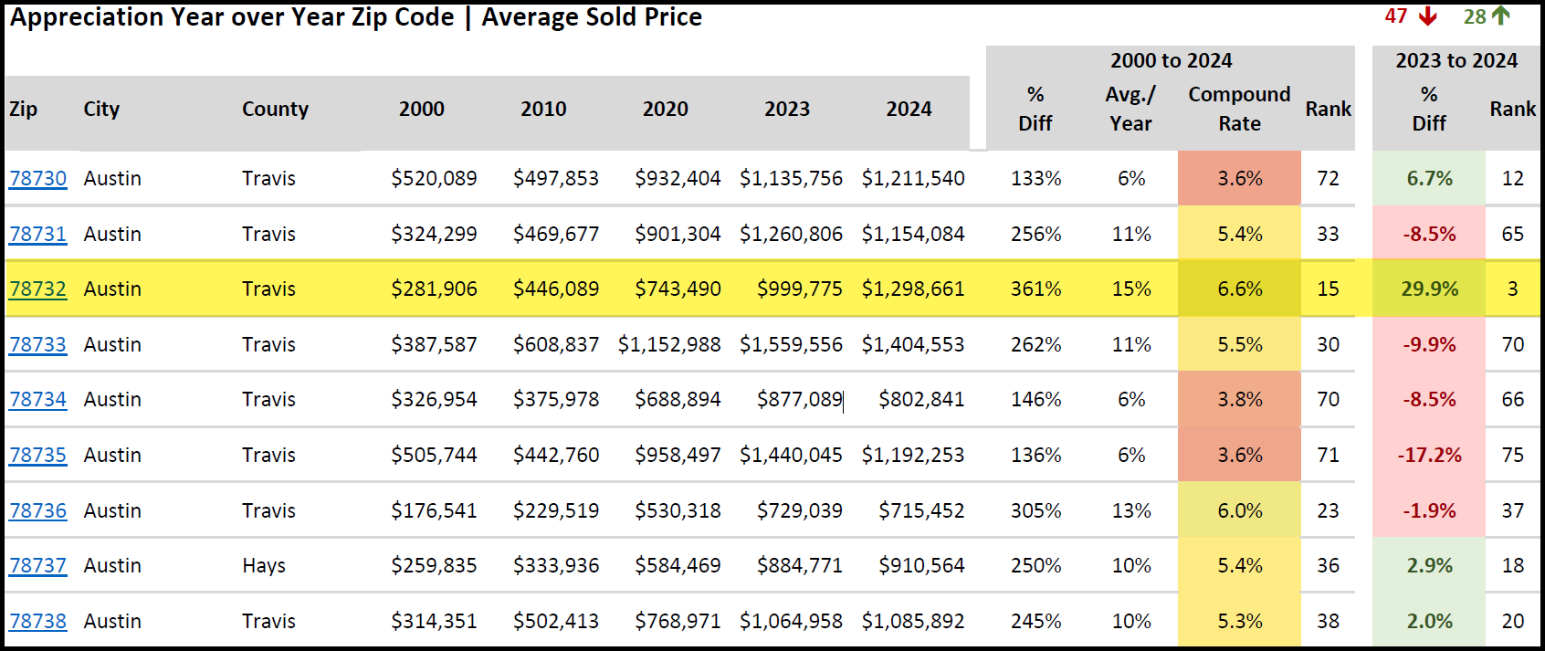The image size is (1545, 651).
Task: Click the Appreciation Year over Year title
Action: [356, 17]
